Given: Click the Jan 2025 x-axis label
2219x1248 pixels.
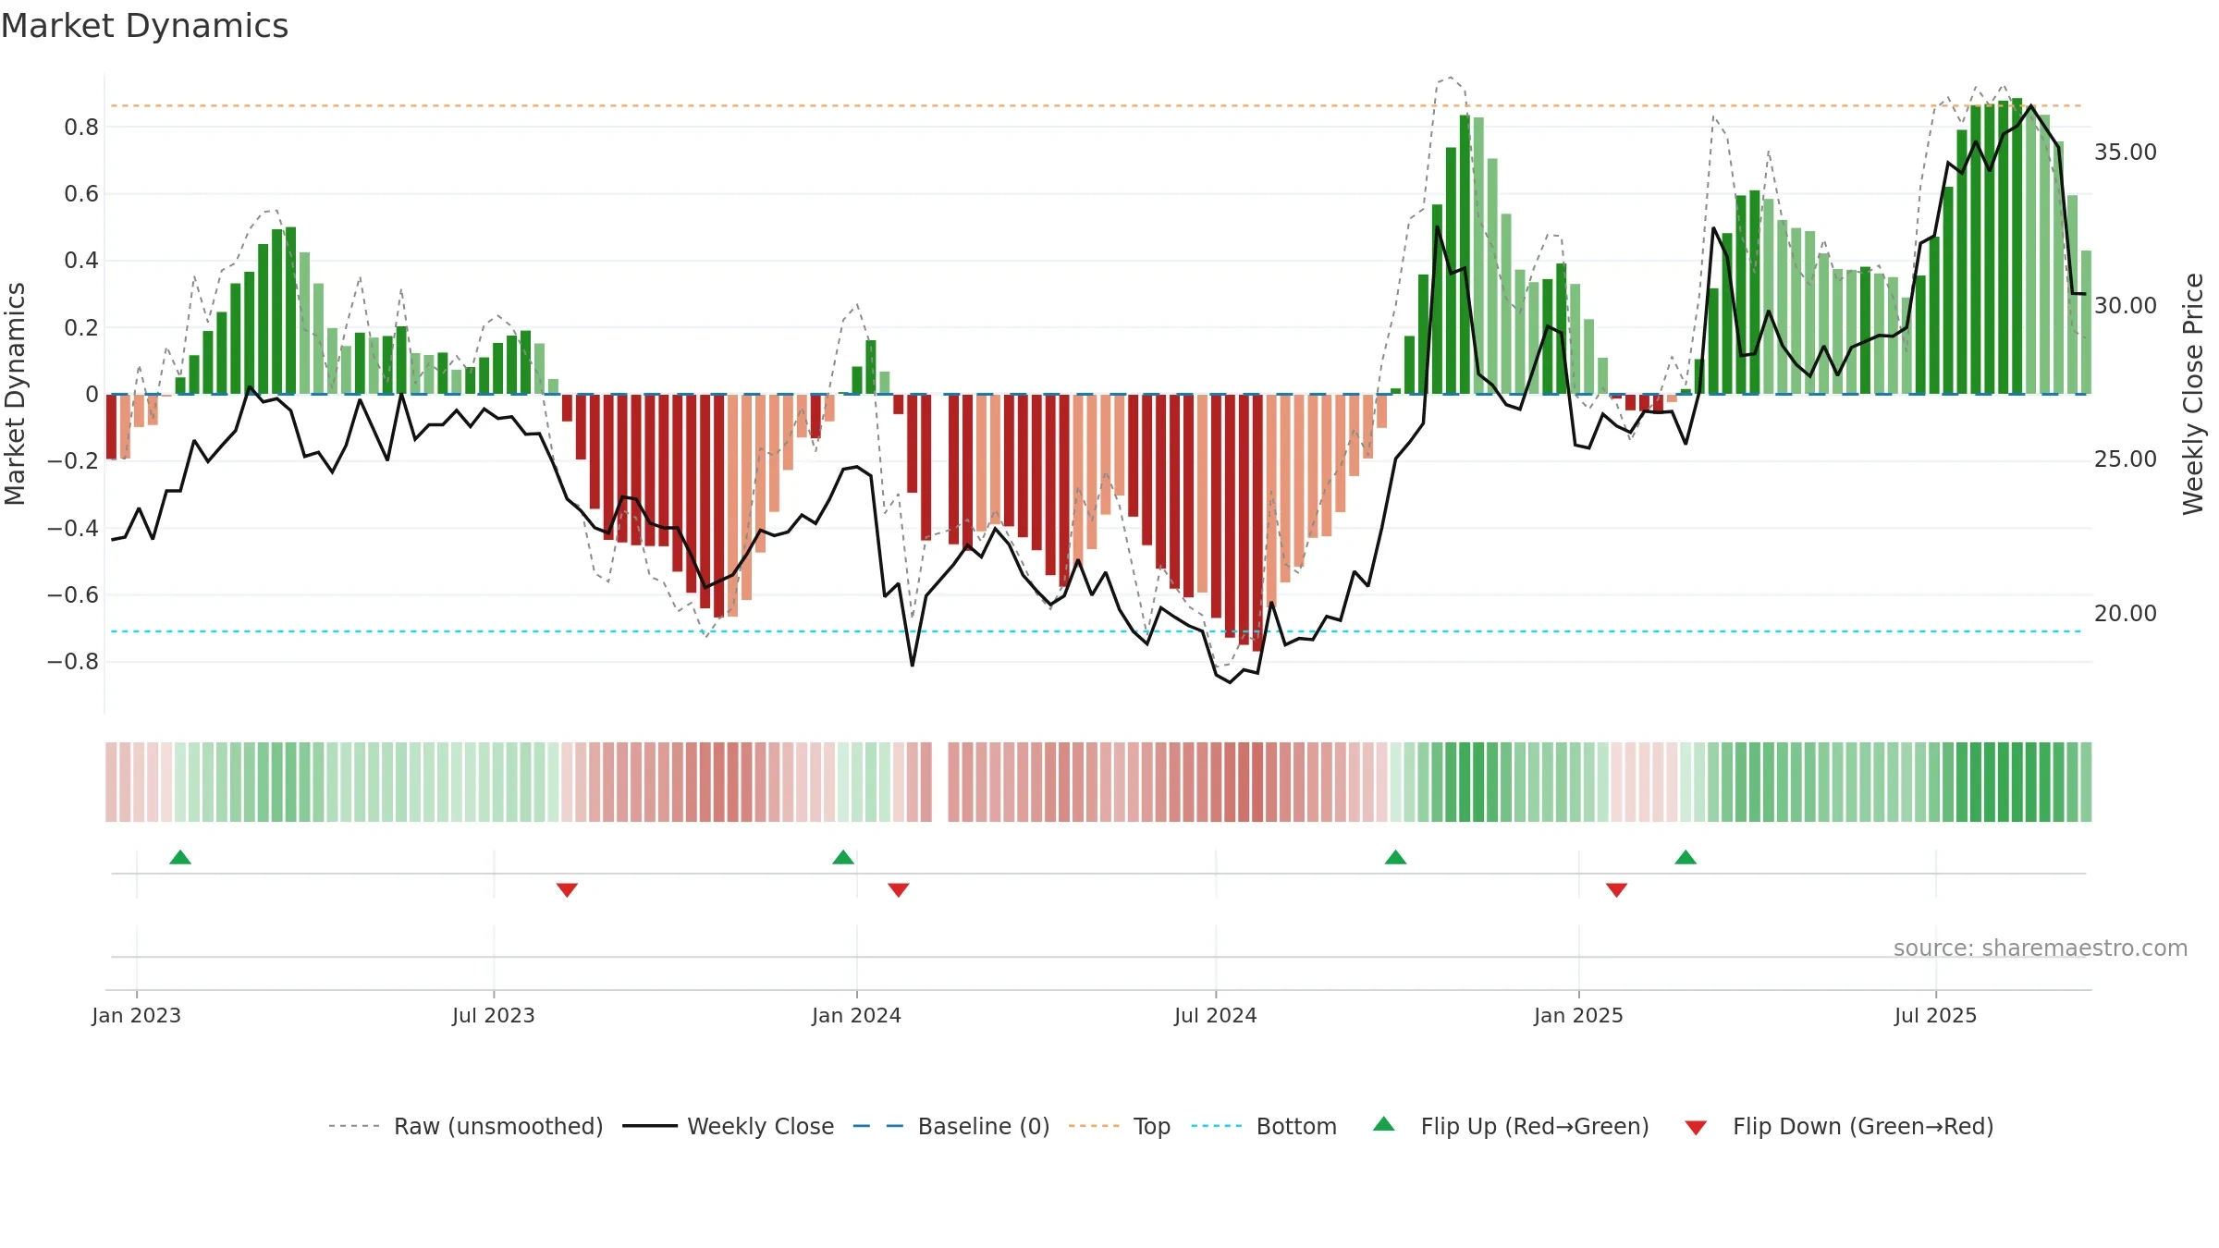Looking at the screenshot, I should (1579, 1015).
